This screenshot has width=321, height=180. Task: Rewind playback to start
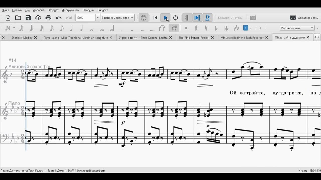(155, 18)
